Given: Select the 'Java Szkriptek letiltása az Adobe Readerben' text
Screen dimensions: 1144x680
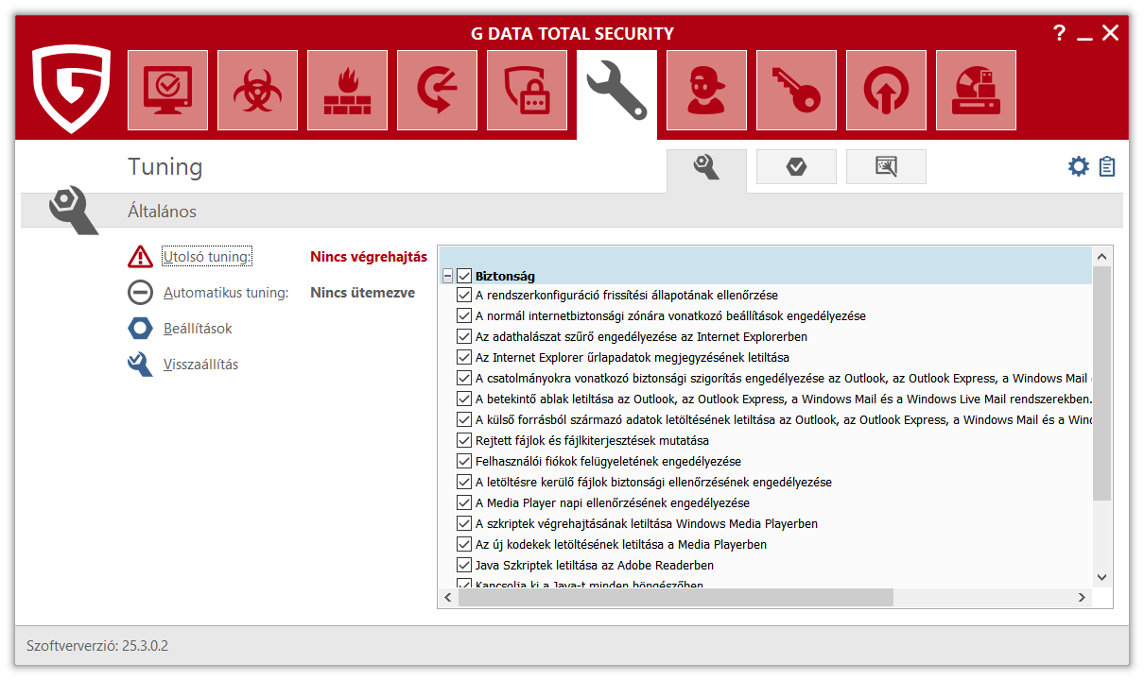Looking at the screenshot, I should 595,566.
